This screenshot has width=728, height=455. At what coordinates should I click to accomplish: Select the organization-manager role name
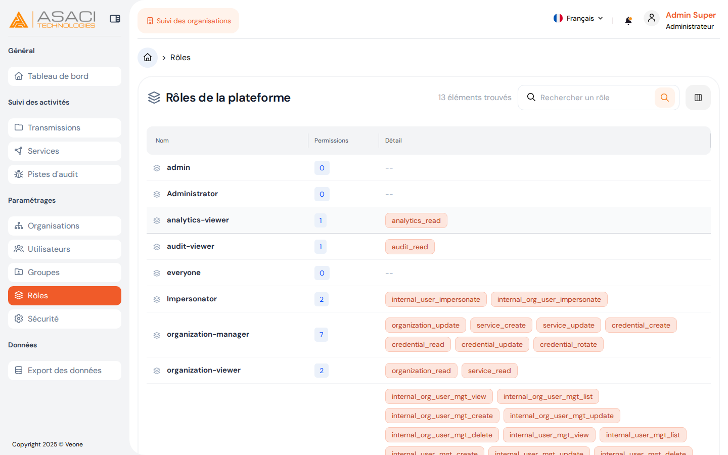pyautogui.click(x=208, y=334)
